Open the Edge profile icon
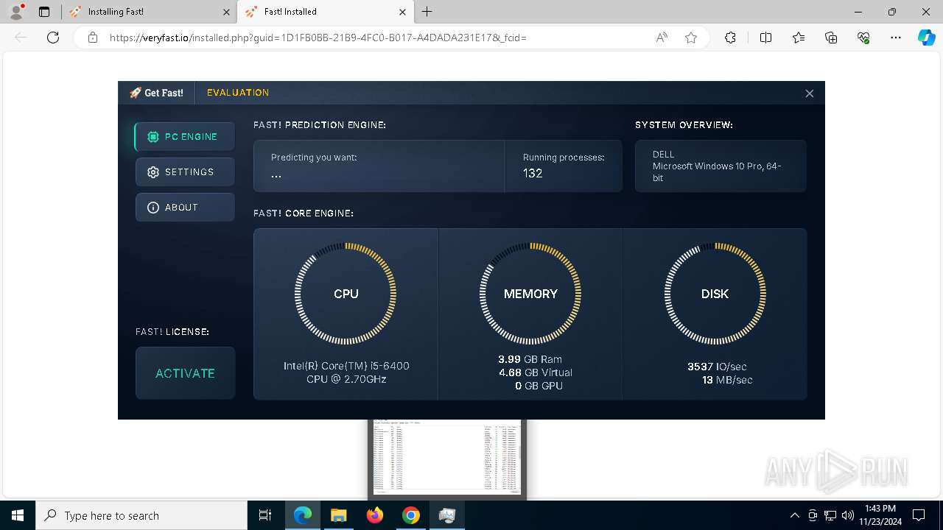 [x=16, y=12]
